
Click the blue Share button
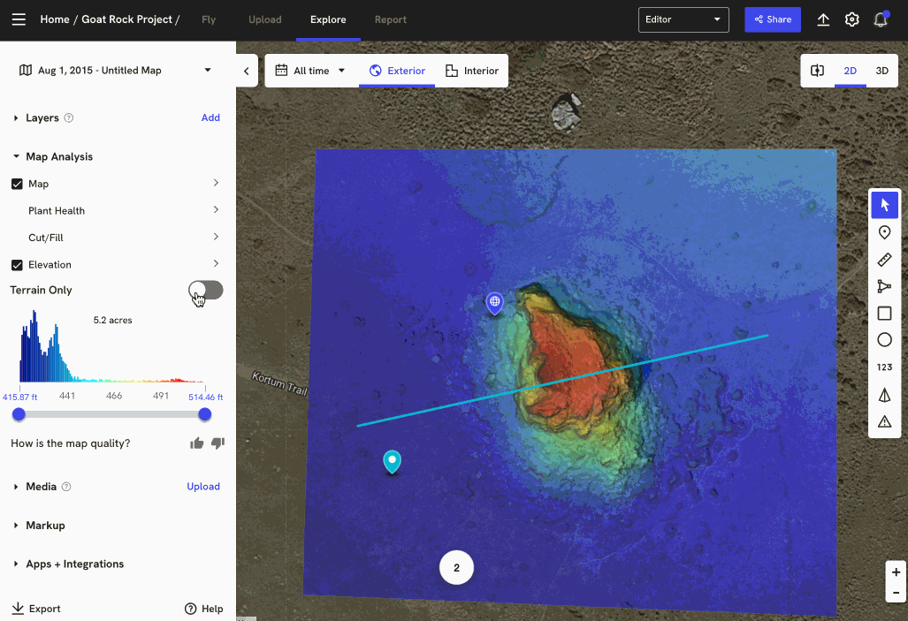coord(772,19)
